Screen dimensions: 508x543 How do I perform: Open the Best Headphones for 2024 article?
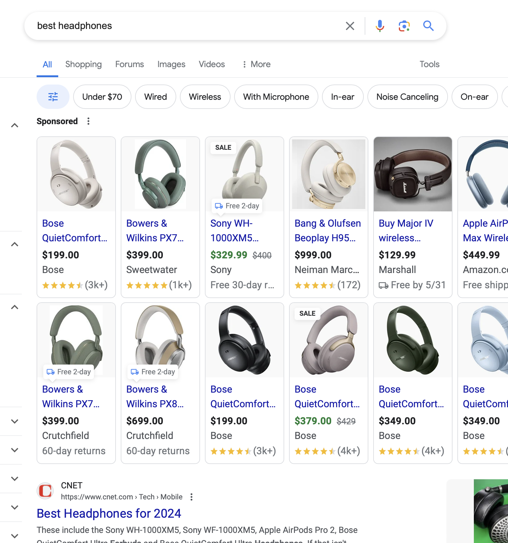[109, 514]
